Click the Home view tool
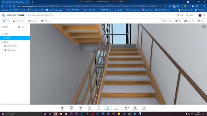 click(62, 108)
